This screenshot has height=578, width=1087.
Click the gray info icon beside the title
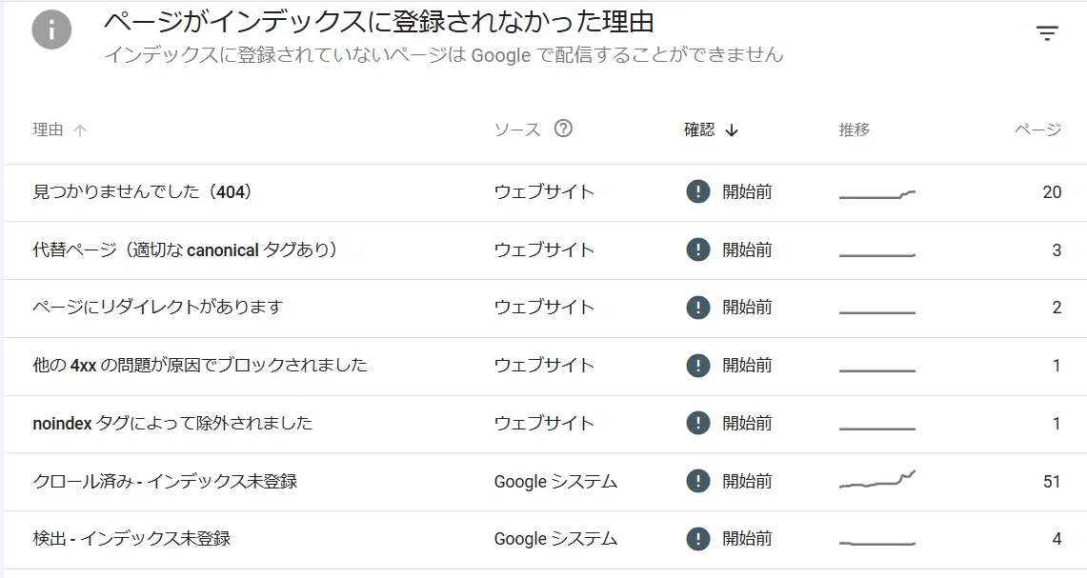tap(52, 30)
